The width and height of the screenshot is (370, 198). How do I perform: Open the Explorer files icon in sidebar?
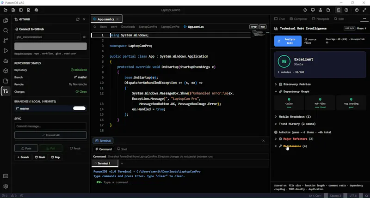(x=6, y=20)
